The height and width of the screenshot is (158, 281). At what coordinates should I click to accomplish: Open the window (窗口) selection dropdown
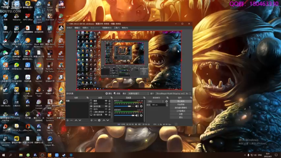(173, 93)
